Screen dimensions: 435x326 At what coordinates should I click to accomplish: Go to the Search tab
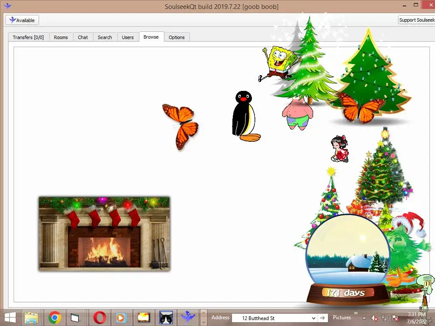coord(105,37)
